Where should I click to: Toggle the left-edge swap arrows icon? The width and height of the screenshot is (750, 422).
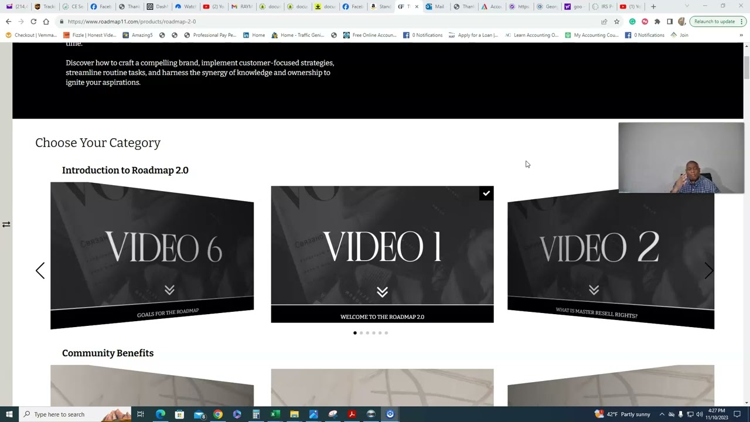(x=6, y=224)
